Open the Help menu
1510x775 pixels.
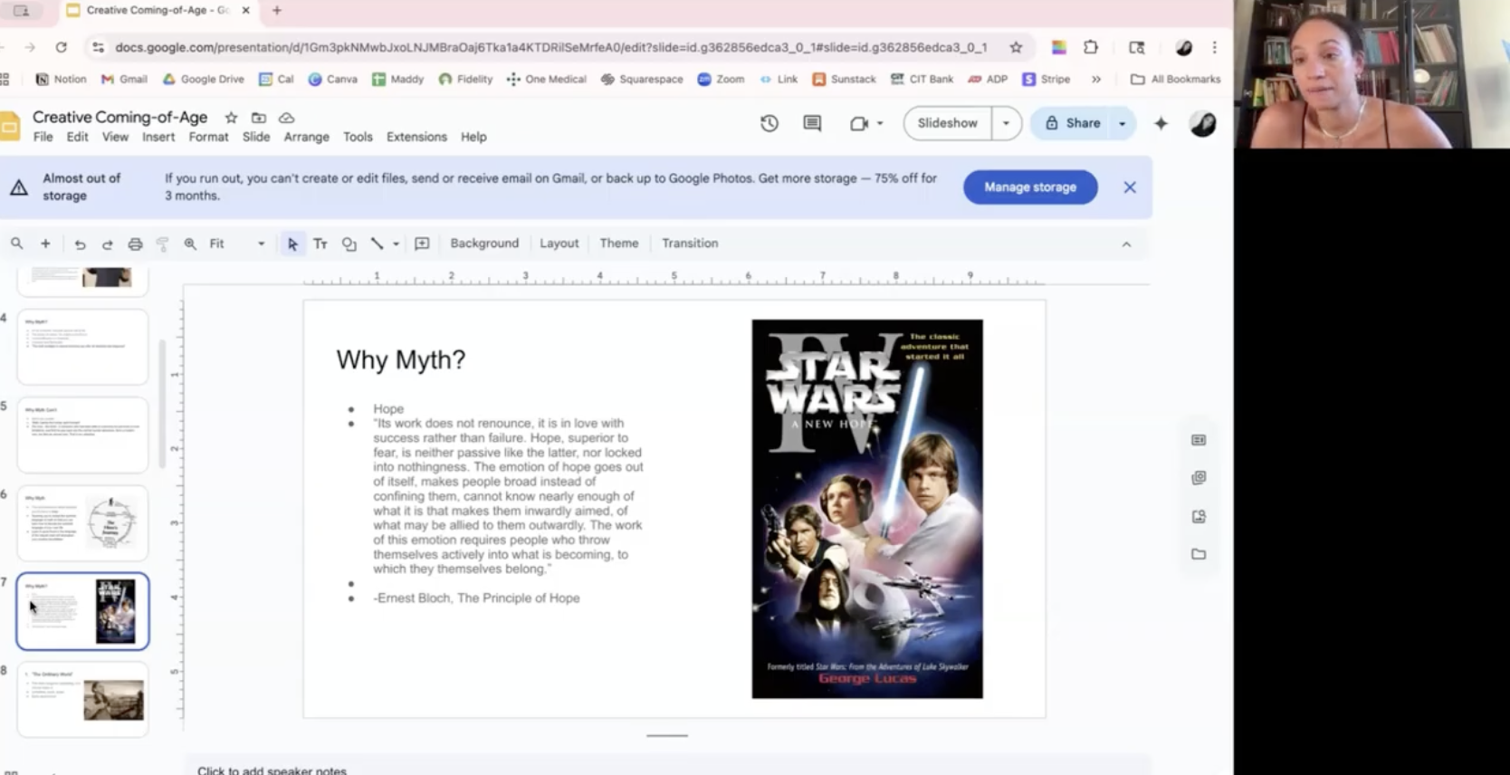coord(473,137)
